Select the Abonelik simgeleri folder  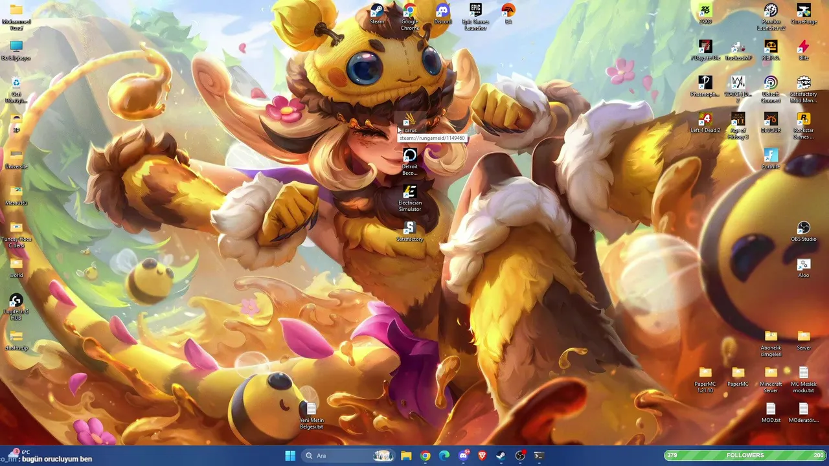tap(771, 343)
